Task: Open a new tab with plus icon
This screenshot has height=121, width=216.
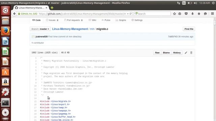Action: [52, 8]
